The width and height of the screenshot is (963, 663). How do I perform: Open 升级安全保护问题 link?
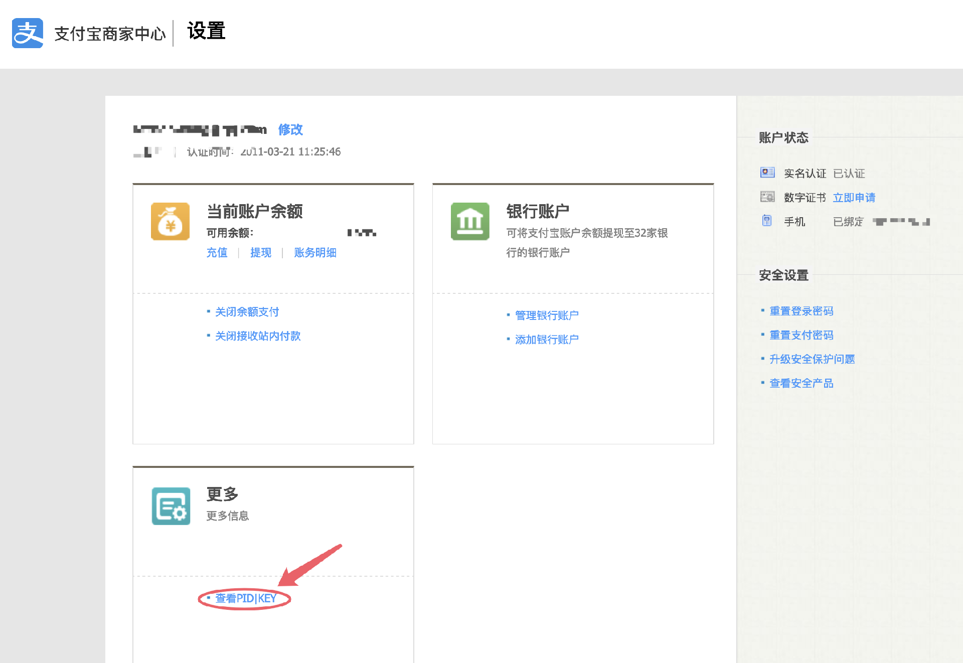click(x=812, y=359)
